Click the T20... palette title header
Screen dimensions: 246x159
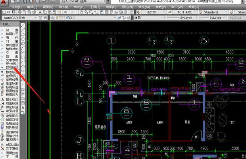10,24
